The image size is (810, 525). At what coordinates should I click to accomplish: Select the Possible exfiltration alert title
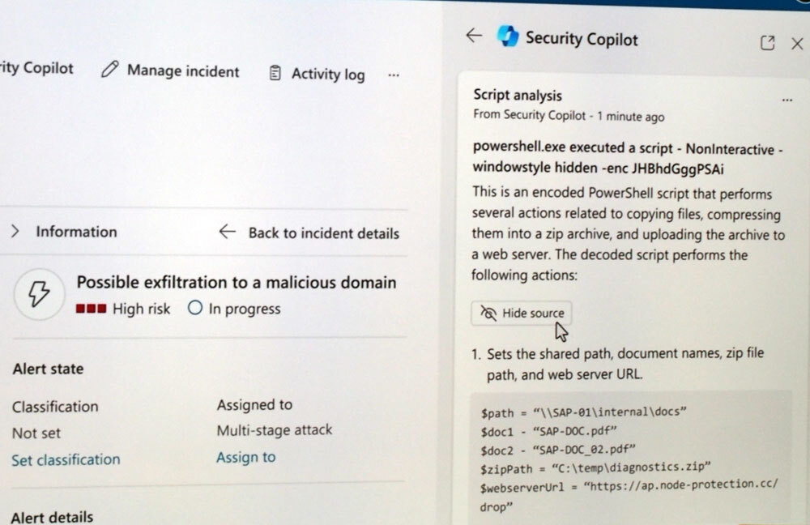(x=237, y=283)
